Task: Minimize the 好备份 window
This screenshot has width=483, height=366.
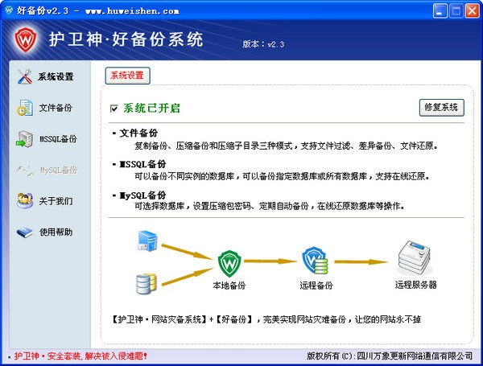Action: (x=439, y=11)
